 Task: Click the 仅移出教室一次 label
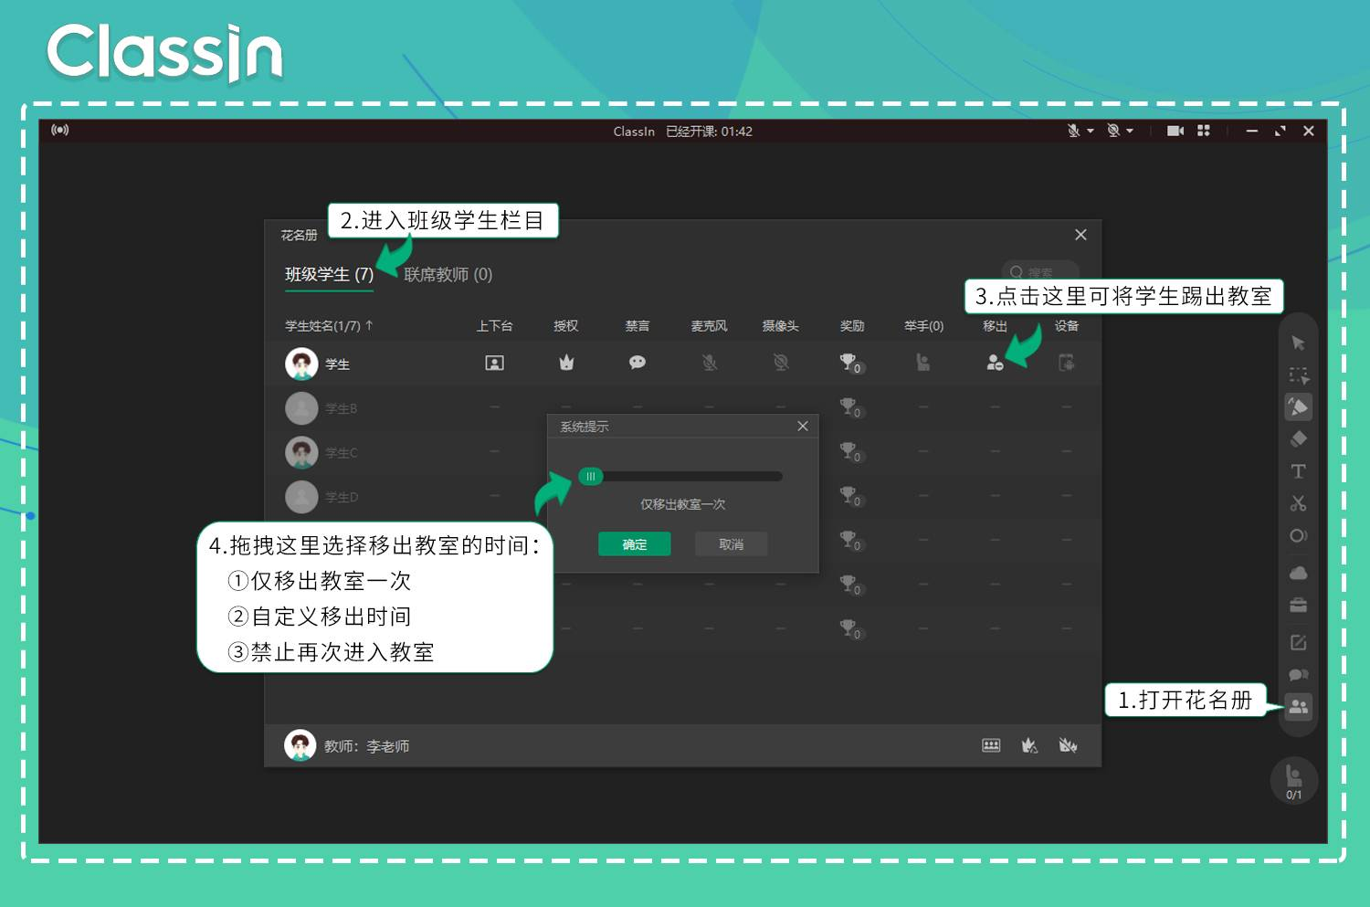[682, 504]
